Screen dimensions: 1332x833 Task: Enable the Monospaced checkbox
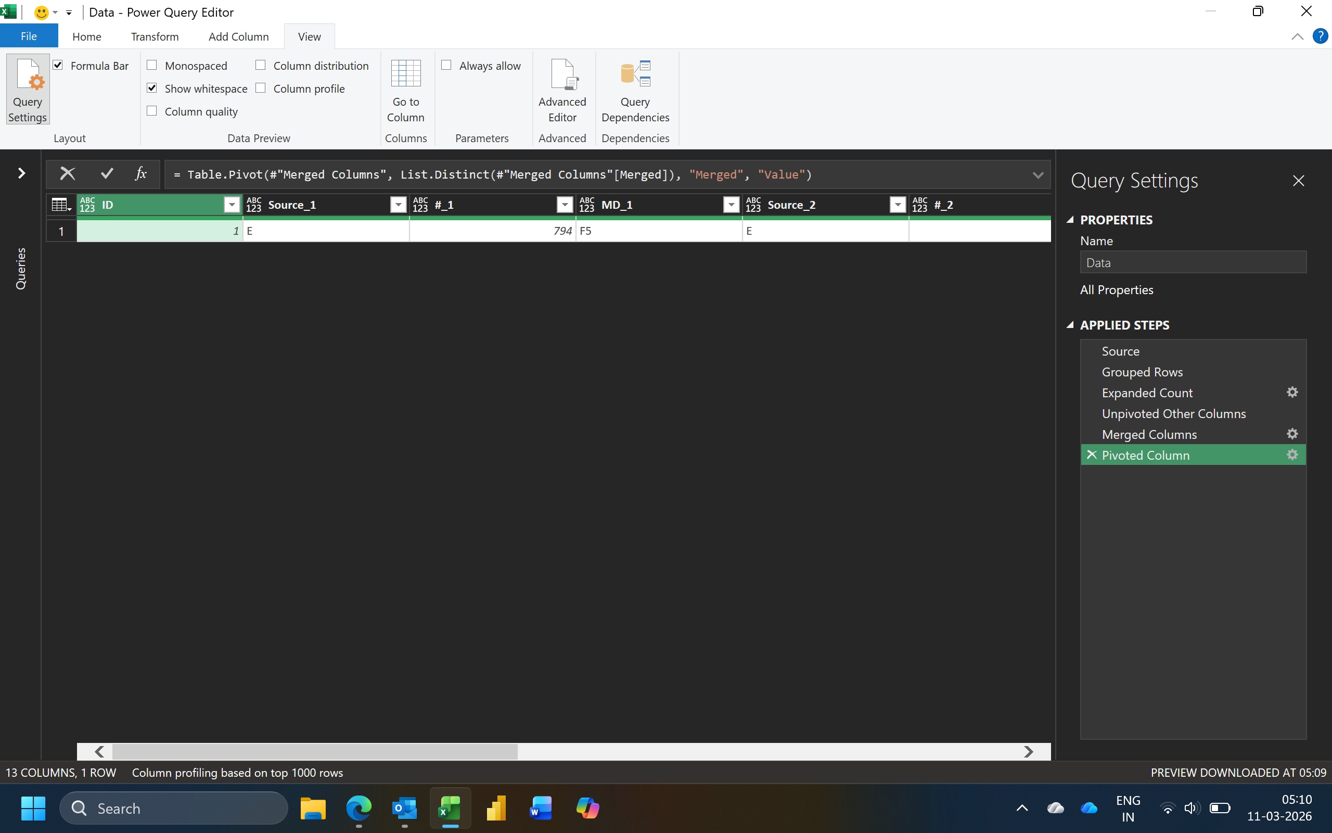click(152, 66)
